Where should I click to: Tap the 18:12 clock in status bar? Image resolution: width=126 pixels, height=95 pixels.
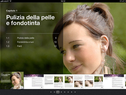coord(63,1)
